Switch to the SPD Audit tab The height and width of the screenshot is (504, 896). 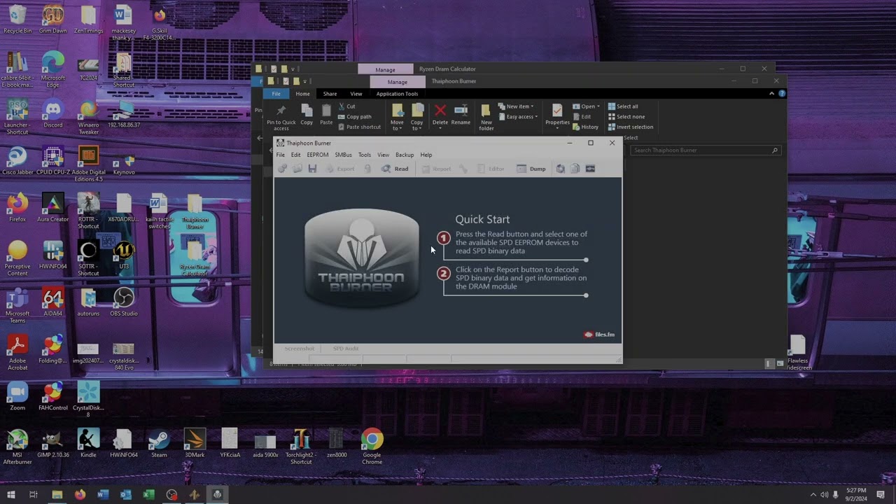pyautogui.click(x=346, y=349)
